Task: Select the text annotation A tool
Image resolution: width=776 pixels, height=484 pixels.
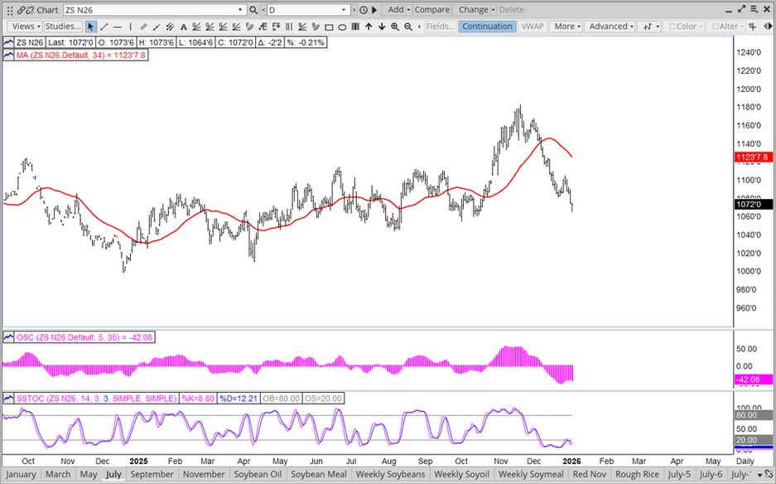Action: click(183, 27)
